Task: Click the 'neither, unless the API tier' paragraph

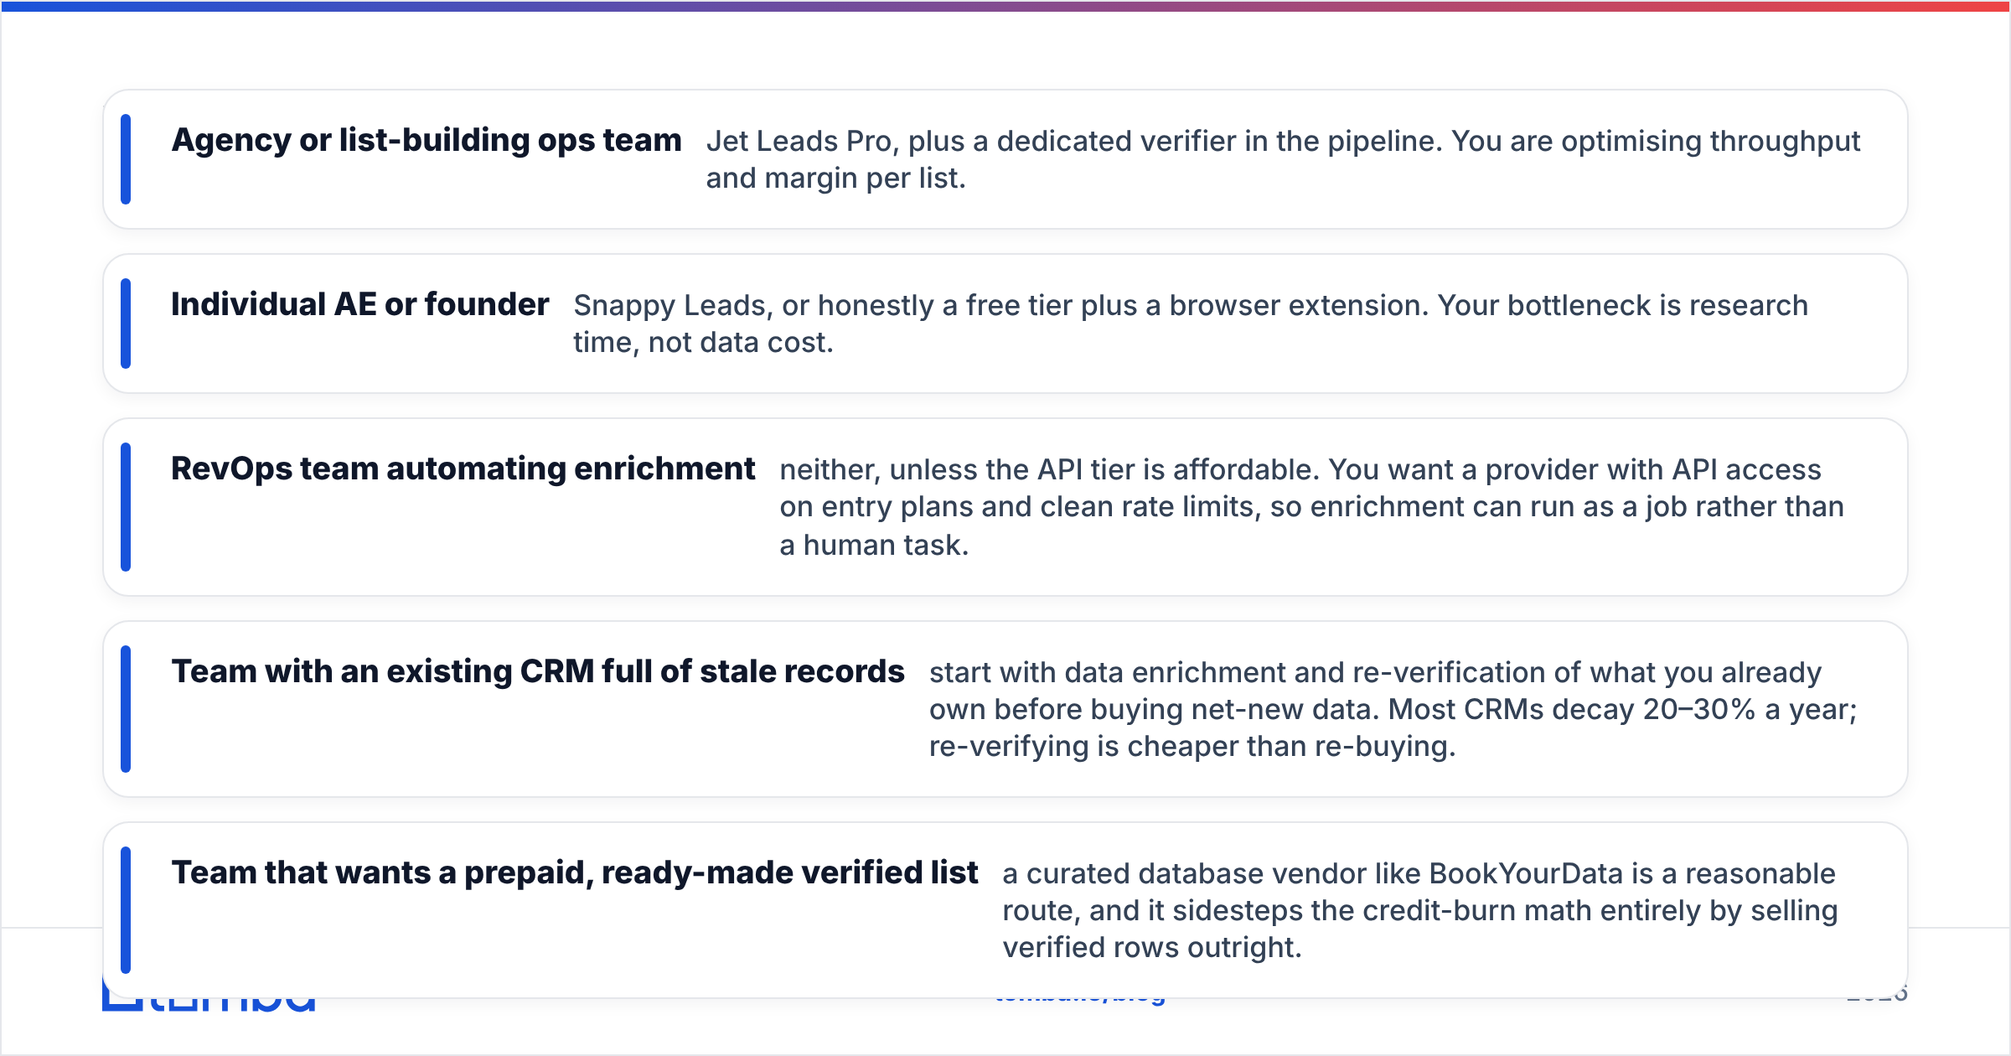Action: [1311, 507]
